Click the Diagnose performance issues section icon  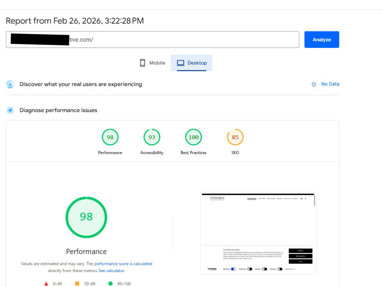click(10, 110)
